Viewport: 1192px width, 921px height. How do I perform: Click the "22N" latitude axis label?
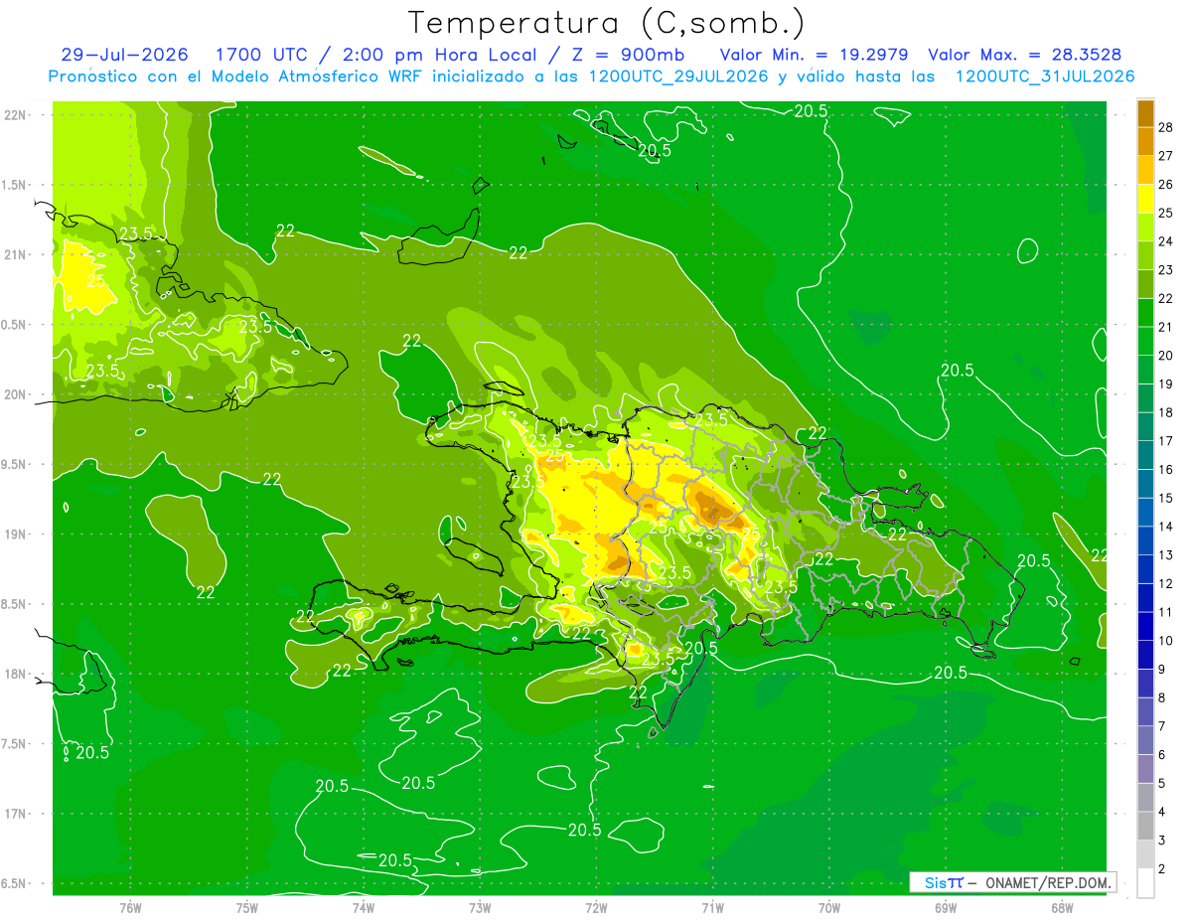click(x=15, y=115)
